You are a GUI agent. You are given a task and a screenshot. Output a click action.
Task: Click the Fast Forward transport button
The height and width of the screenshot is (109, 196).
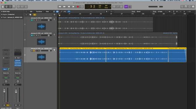(64, 7)
